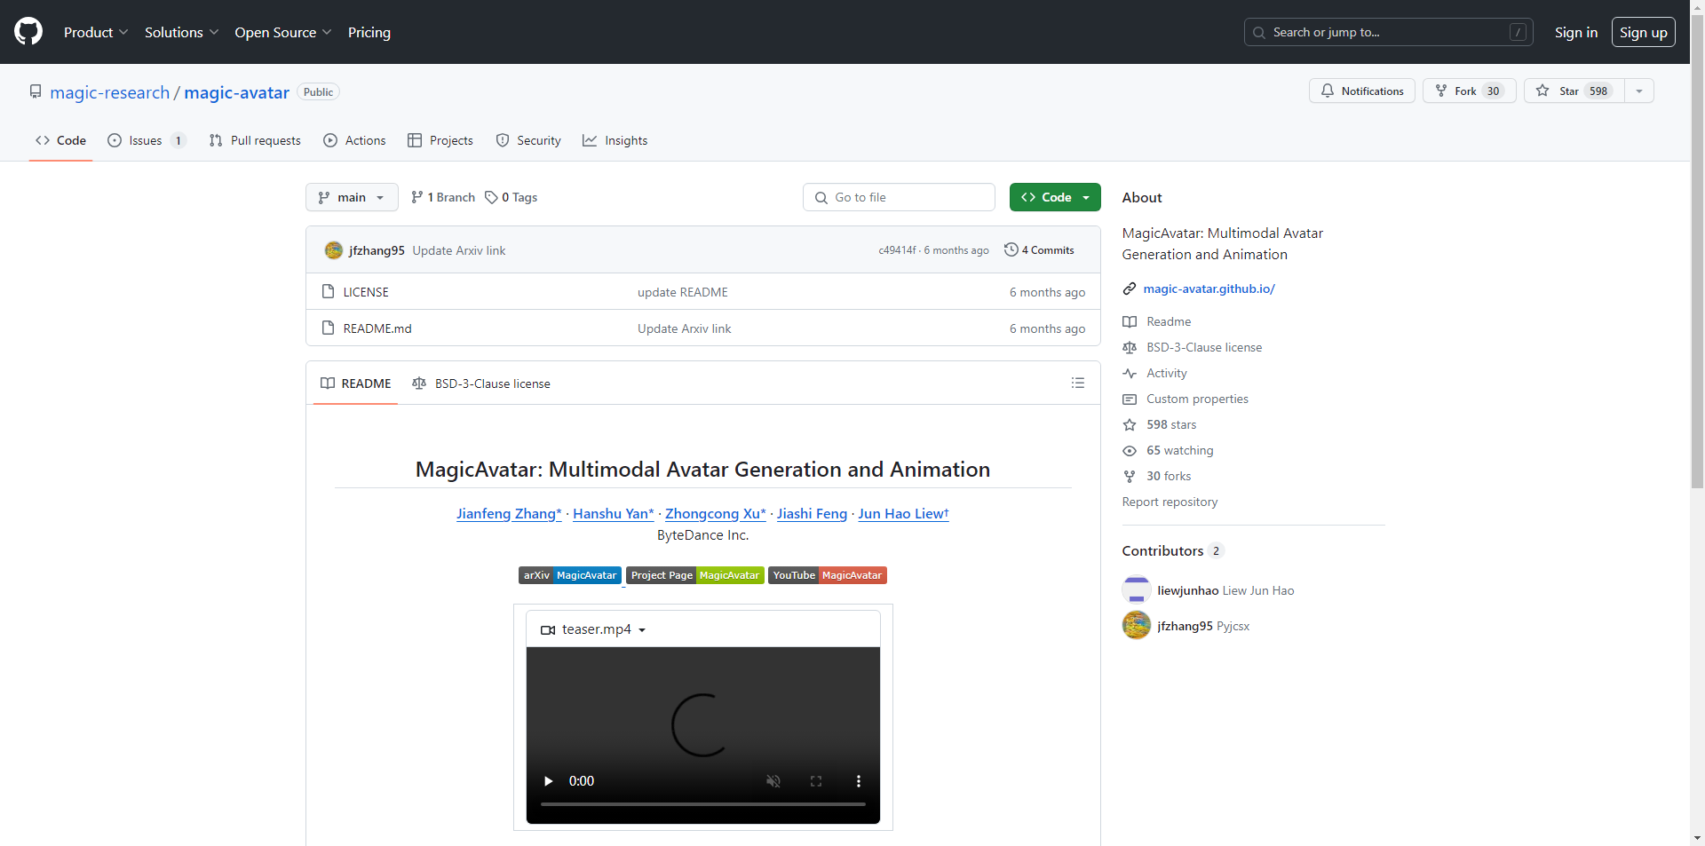
Task: Click the Sign in link
Action: coord(1575,32)
